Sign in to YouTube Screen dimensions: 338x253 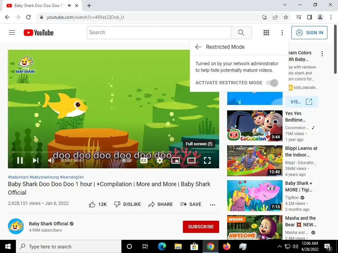point(309,33)
